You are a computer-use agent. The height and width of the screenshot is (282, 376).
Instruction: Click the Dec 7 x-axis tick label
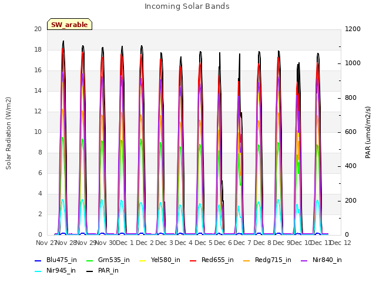click(x=243, y=243)
